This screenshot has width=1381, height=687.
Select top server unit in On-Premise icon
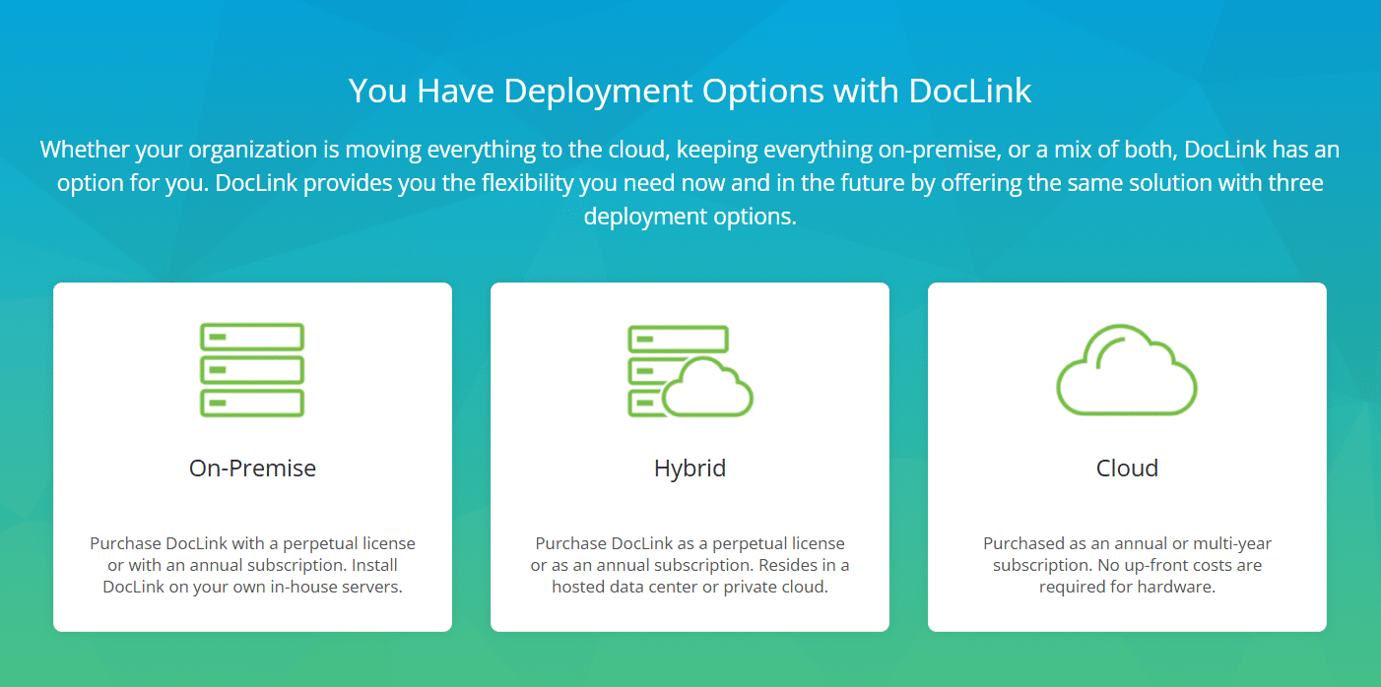[x=252, y=338]
